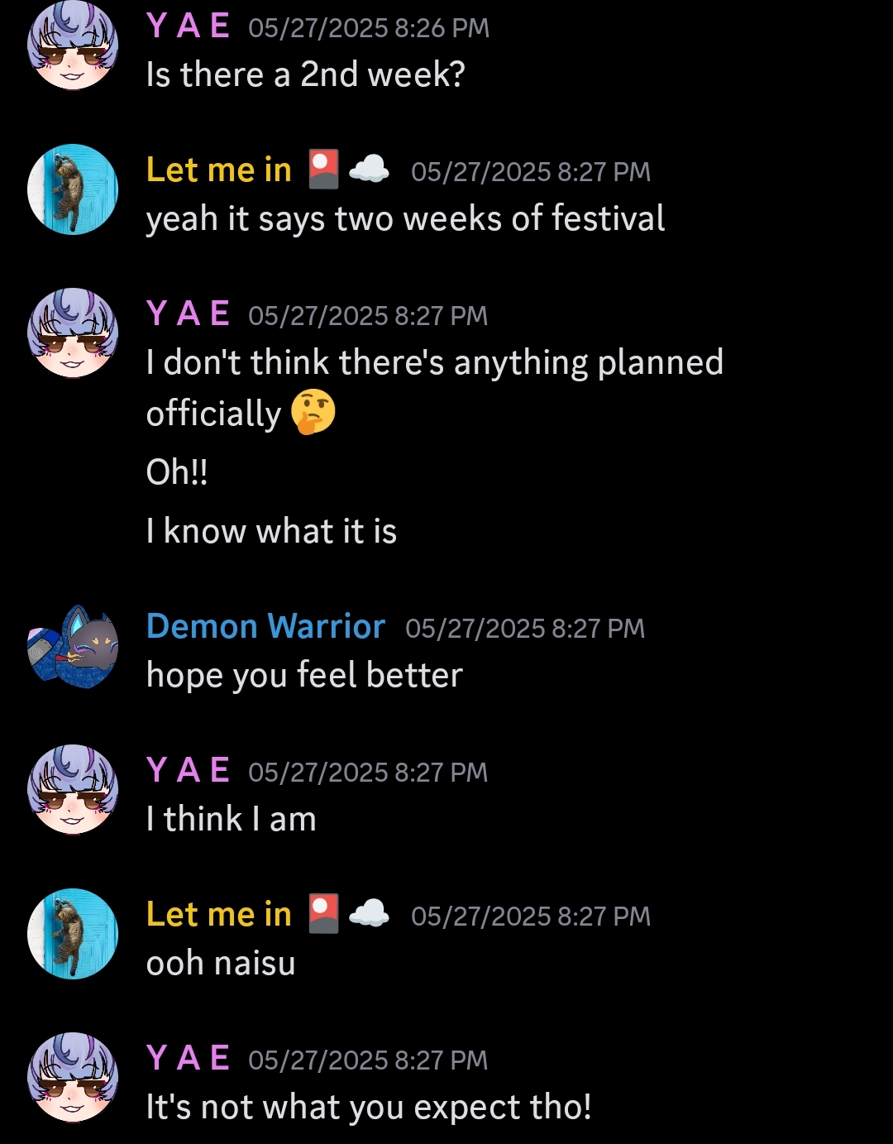Click Let me in's avatar beside "yeah it says"
893x1144 pixels.
(73, 189)
